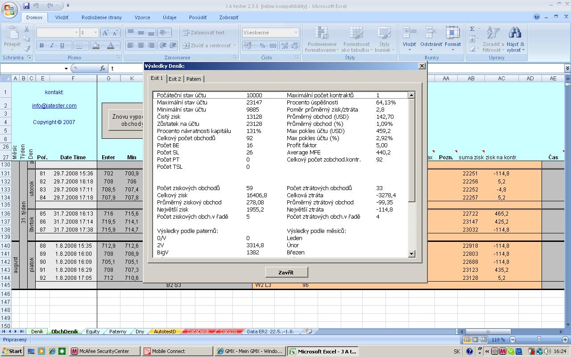571x357 pixels.
Task: Toggle Italic formatting button
Action: 52,46
